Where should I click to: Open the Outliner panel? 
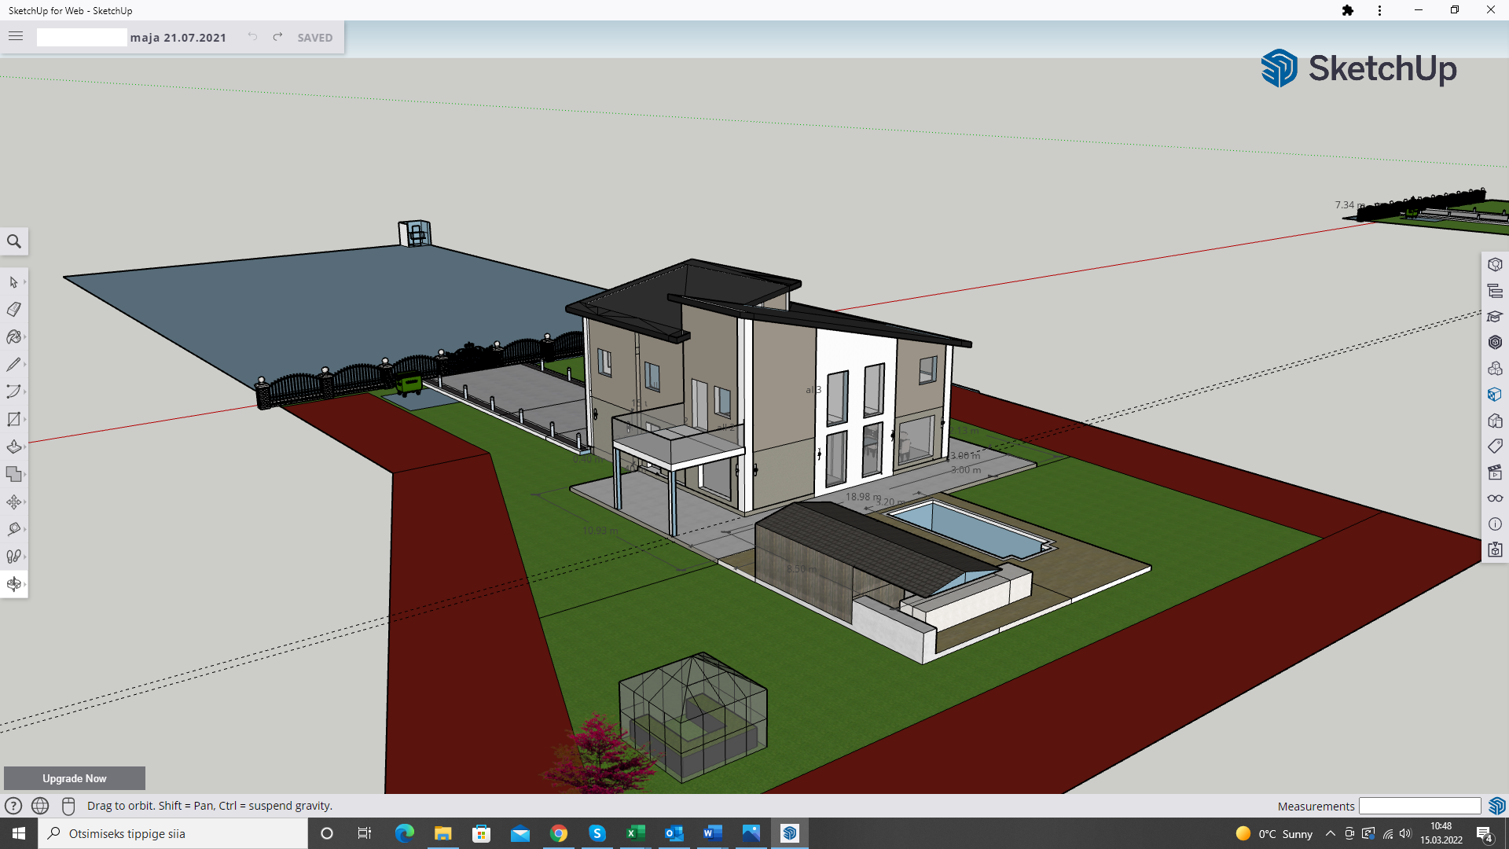tap(1495, 291)
